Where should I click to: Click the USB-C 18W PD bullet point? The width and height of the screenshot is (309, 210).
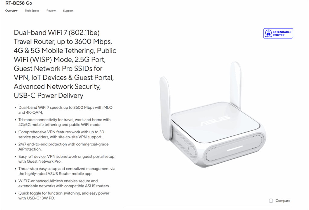coord(64,196)
